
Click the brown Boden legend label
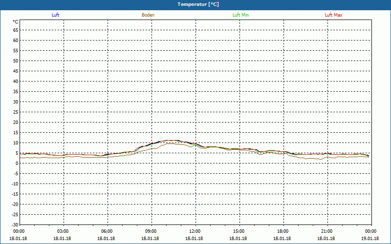tap(148, 15)
